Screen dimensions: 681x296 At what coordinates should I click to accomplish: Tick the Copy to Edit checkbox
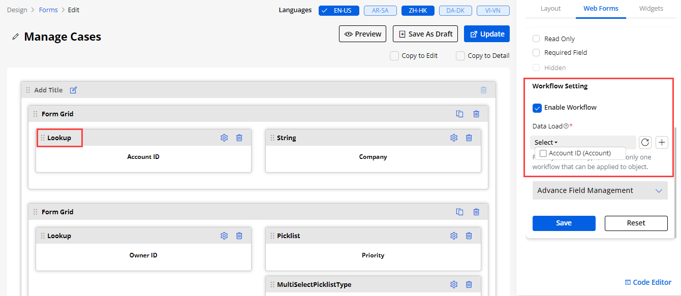pyautogui.click(x=394, y=56)
